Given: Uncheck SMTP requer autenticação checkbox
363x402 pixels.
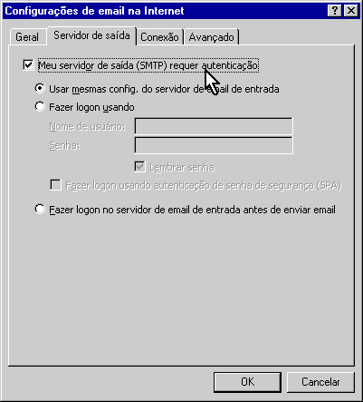Looking at the screenshot, I should [x=28, y=64].
